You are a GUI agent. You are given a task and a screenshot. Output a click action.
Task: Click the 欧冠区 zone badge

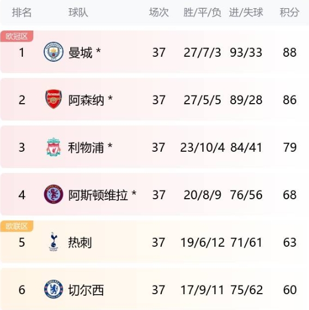(x=16, y=36)
